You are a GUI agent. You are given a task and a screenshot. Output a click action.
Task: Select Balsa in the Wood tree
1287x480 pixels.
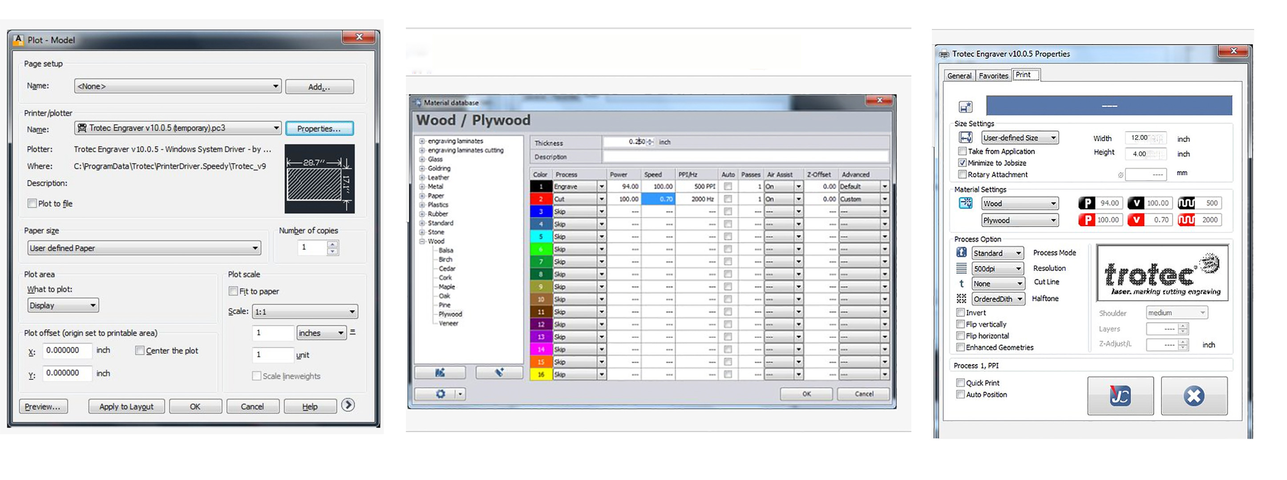(x=445, y=250)
